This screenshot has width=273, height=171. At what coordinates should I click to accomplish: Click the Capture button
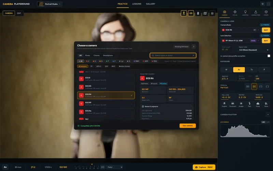[204, 167]
